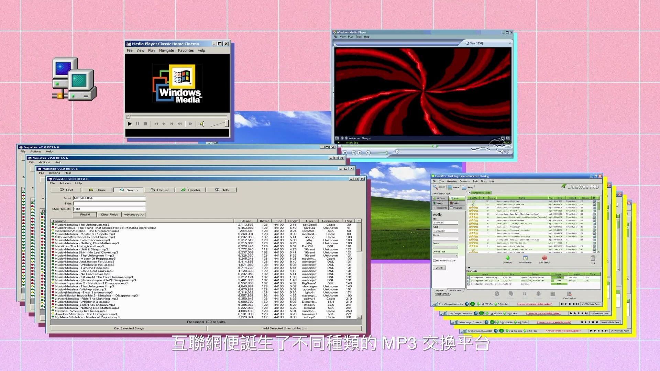Image resolution: width=660 pixels, height=371 pixels.
Task: Enable More Search Options checkbox
Action: click(x=434, y=261)
